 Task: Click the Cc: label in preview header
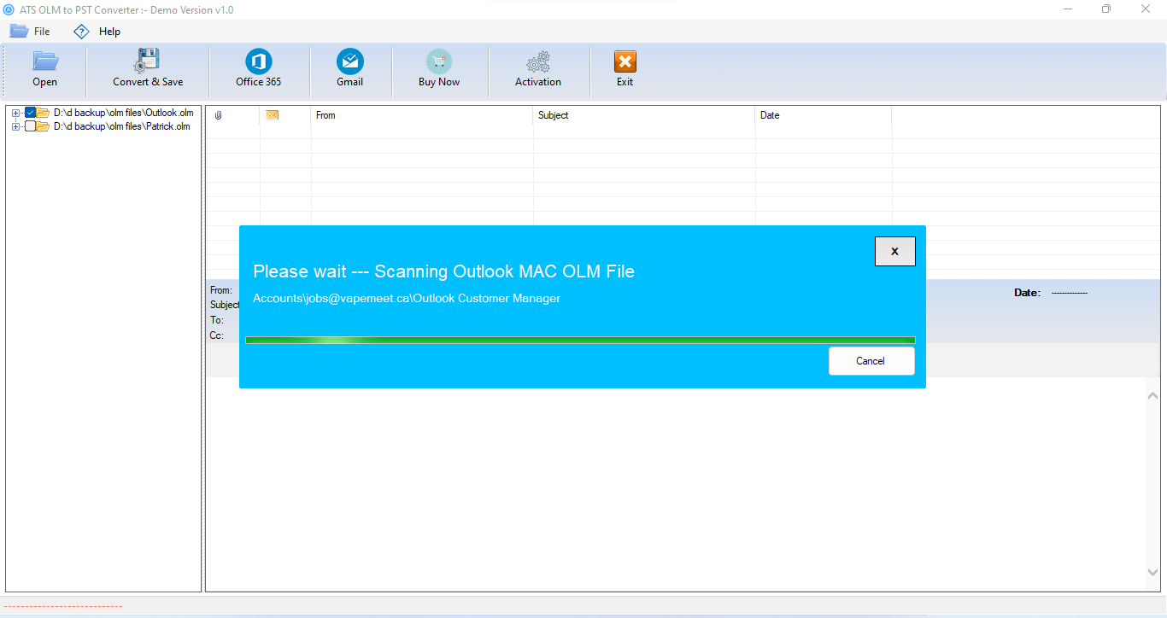217,335
